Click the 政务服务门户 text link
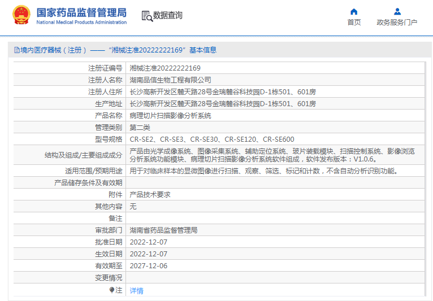The width and height of the screenshot is (433, 301). pos(397,23)
